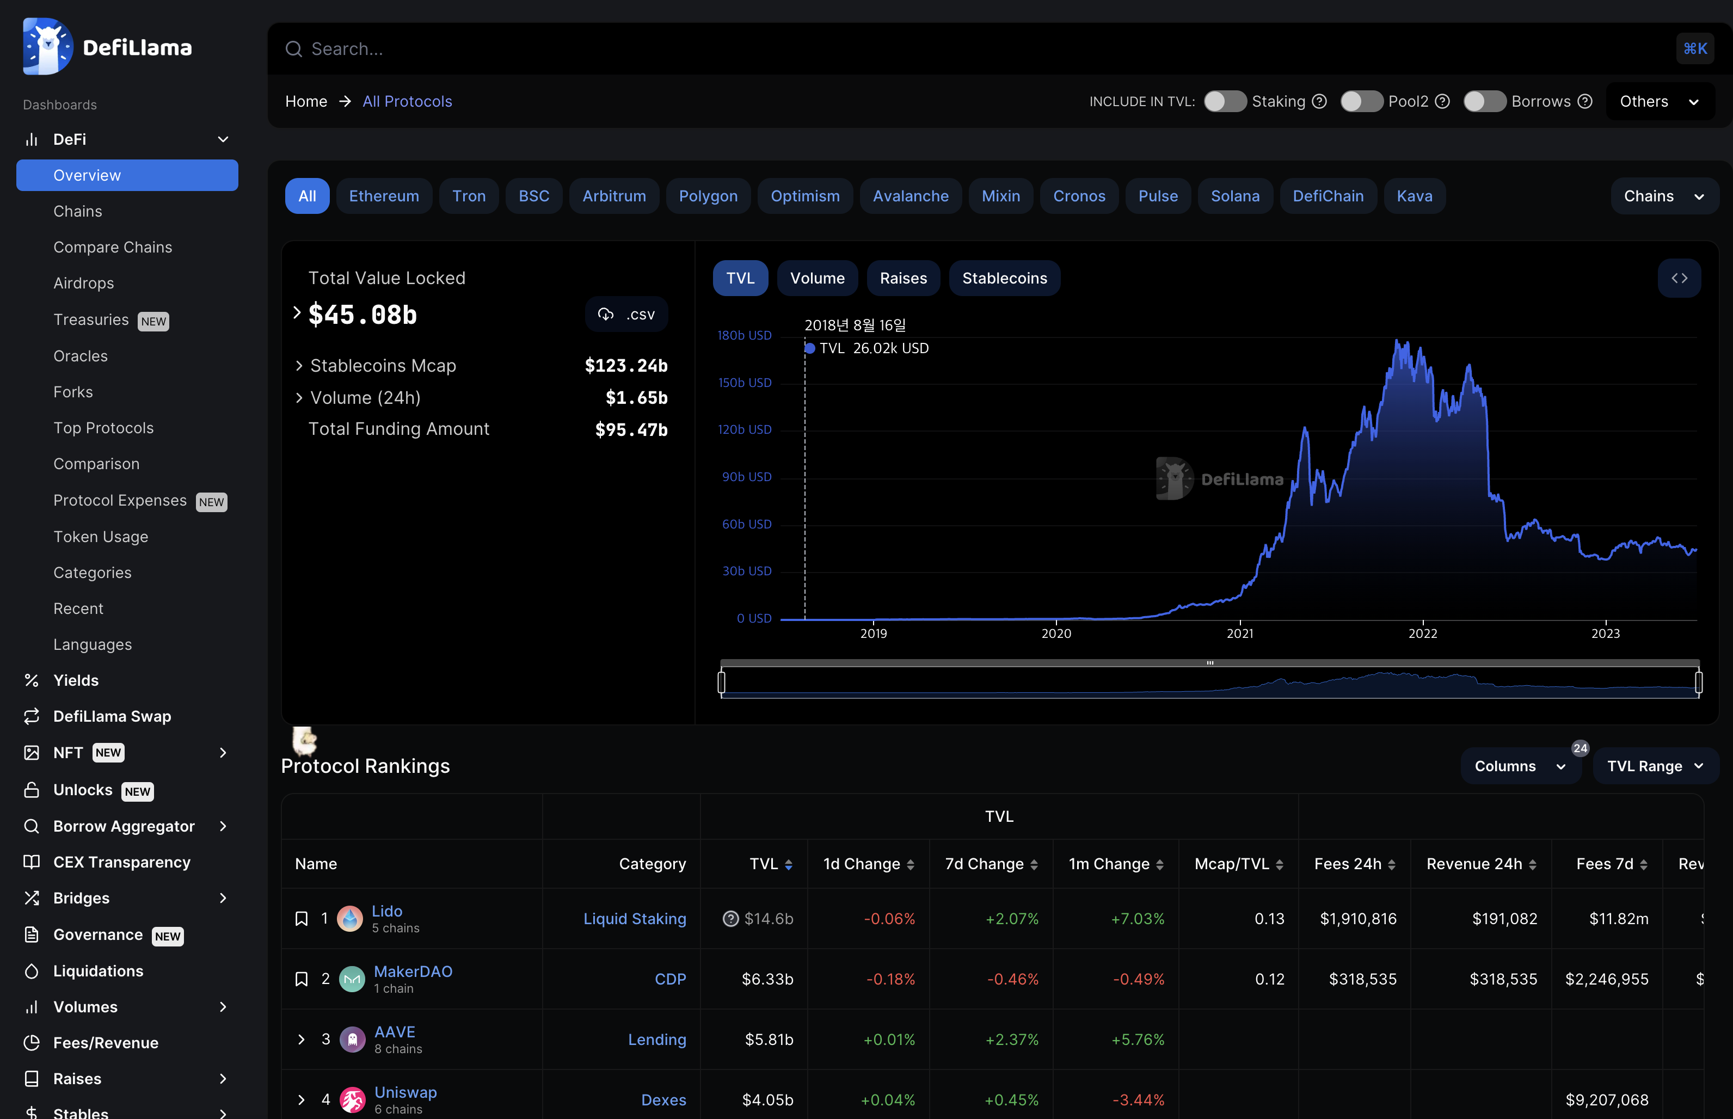Click the DefiLlama logo icon

pos(47,47)
